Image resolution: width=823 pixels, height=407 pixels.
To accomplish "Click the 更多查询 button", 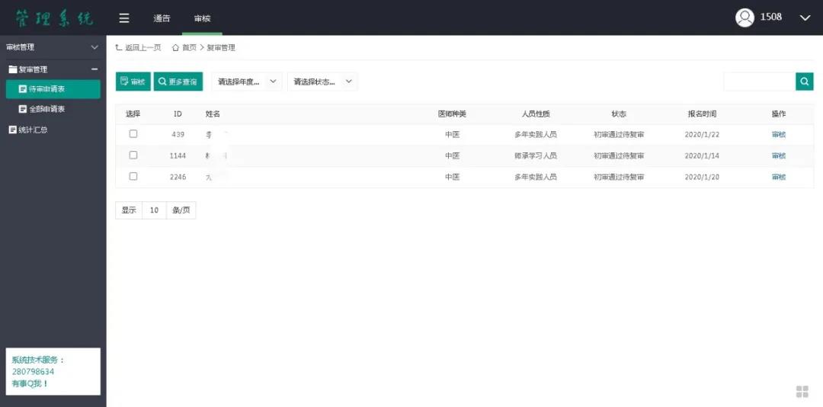I will 178,82.
